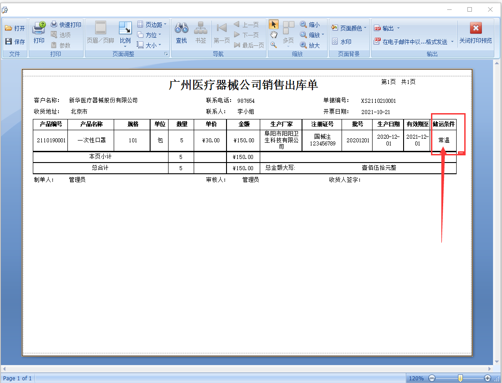Close print preview (关闭打印预览)
Image resolution: width=502 pixels, height=383 pixels.
click(476, 32)
